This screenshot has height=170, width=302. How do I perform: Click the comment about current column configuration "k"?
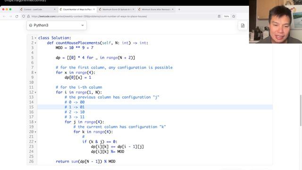(119, 127)
